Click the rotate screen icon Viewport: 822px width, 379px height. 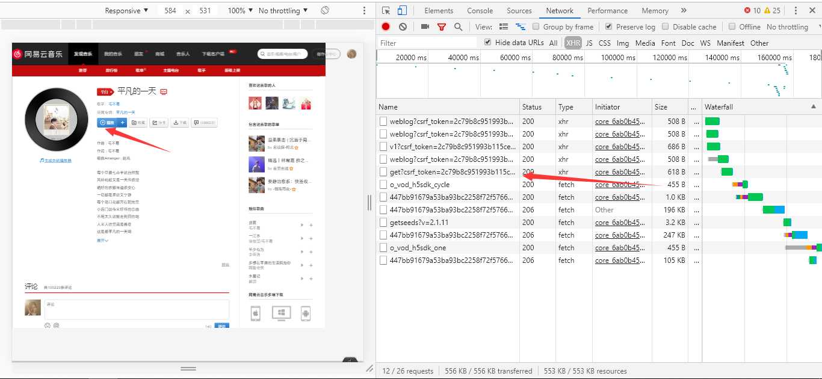point(325,11)
